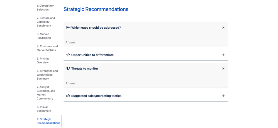278x128 pixels.
Task: Click the Answer field under 'Which gaps should be addressed?'
Action: click(x=145, y=42)
